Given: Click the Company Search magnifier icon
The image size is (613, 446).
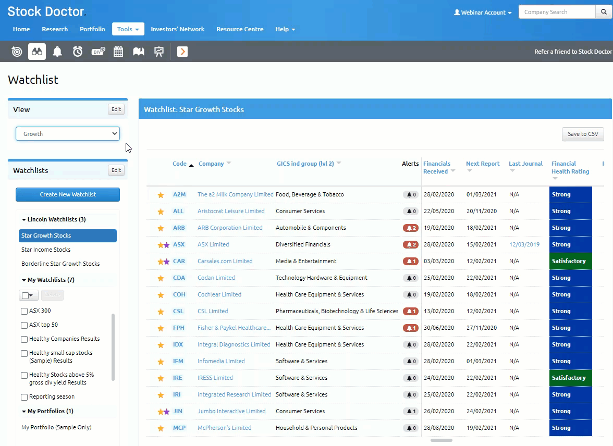Looking at the screenshot, I should click(604, 12).
